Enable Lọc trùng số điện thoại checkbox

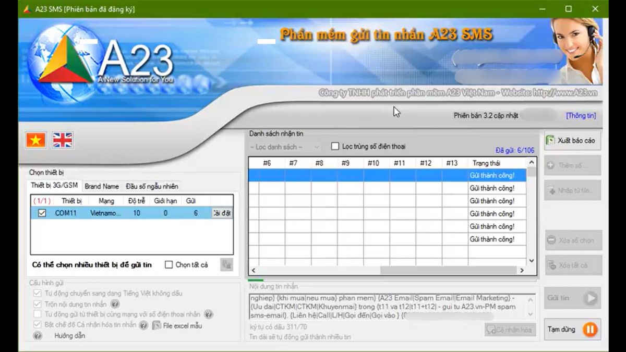(x=335, y=147)
